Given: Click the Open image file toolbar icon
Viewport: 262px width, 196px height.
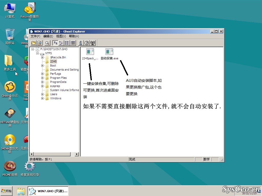Looking at the screenshot, I should [x=34, y=43].
